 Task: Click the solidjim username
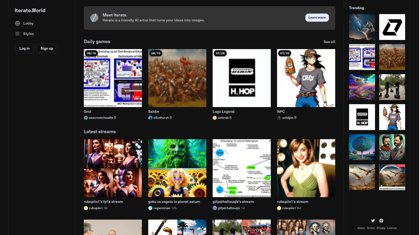(288, 118)
